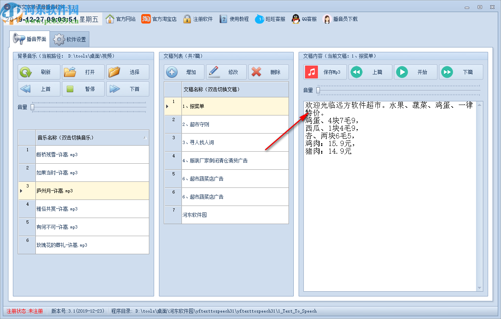The height and width of the screenshot is (319, 501).
Task: Select the script 4、服装厂家倒闭清仓清货广告
Action: tap(235, 161)
